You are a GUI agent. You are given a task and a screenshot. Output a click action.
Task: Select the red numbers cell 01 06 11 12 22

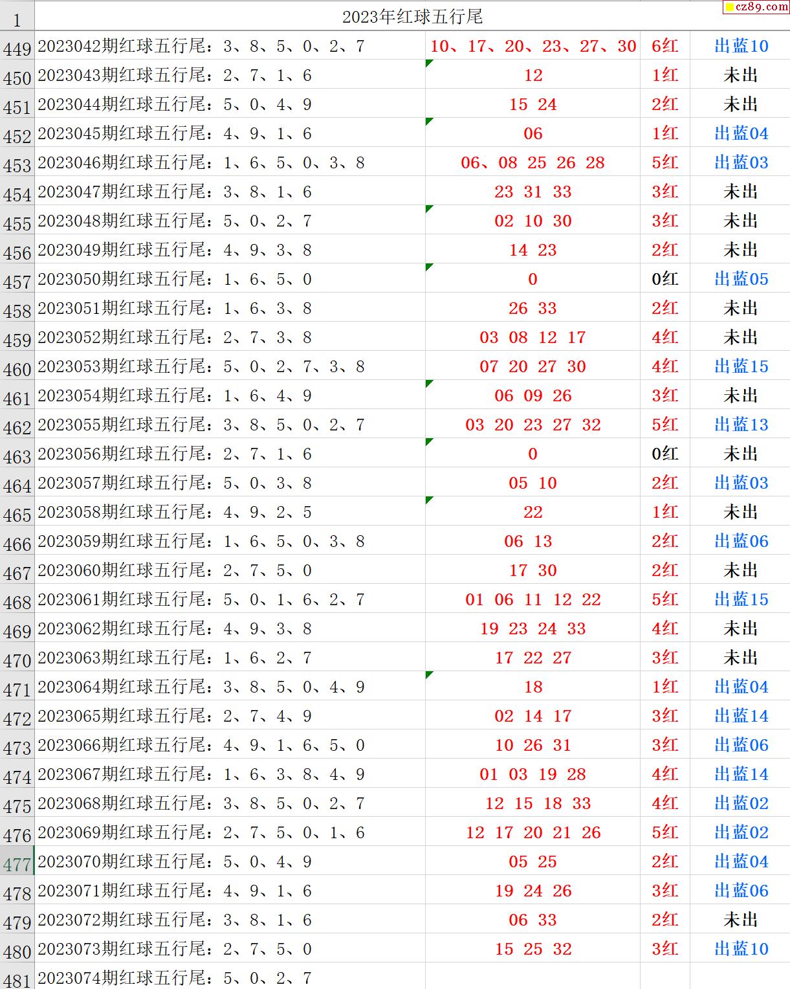click(x=532, y=599)
